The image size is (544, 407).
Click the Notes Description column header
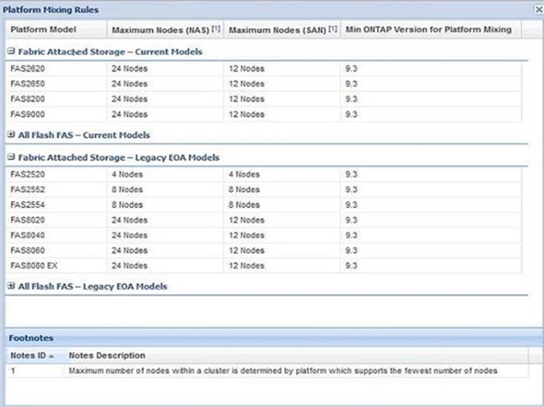(x=107, y=355)
